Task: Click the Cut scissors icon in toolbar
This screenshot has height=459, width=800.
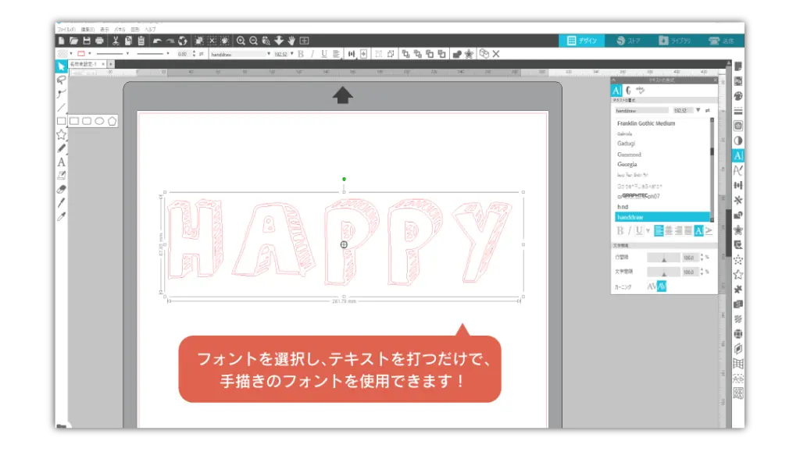Action: coord(115,41)
